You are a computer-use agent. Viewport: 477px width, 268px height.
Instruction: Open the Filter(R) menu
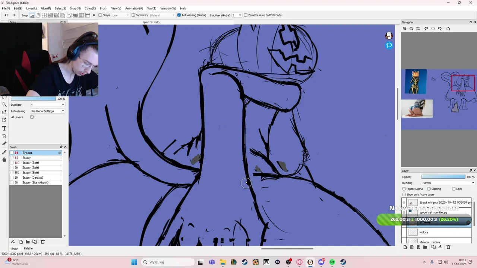(x=45, y=8)
